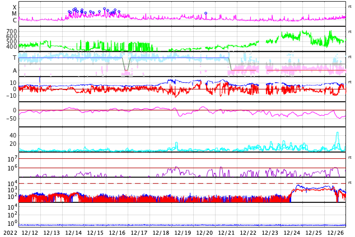Click the 12/20 date label
The width and height of the screenshot is (355, 237).
coord(204,233)
